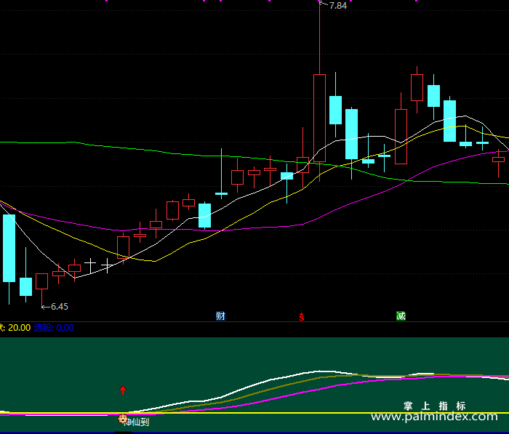The height and width of the screenshot is (434, 509).
Task: Click the red S signal marker icon
Action: (302, 316)
